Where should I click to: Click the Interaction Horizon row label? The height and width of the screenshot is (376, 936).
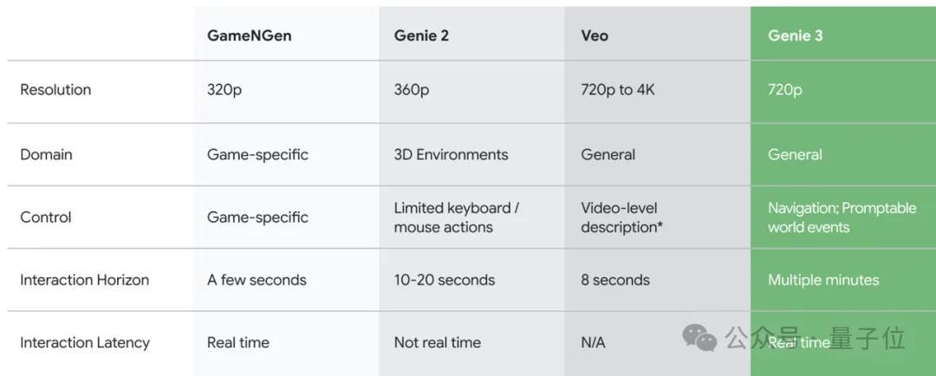[x=85, y=280]
